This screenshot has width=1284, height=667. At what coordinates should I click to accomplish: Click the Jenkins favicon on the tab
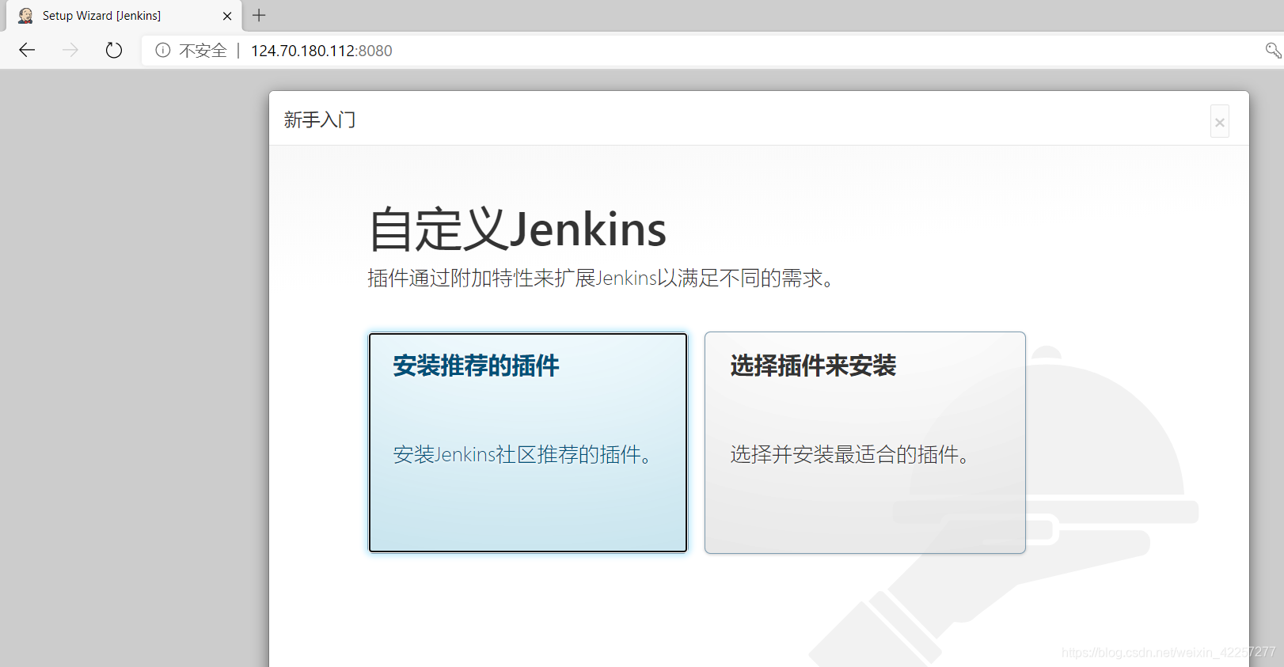coord(25,16)
